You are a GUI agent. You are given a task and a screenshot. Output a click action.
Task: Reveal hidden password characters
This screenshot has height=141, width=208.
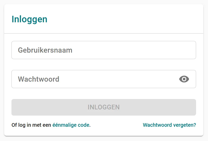(x=184, y=79)
